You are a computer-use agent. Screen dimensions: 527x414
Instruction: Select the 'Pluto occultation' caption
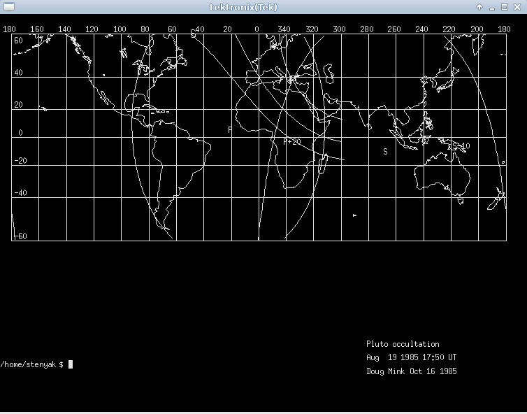pos(403,344)
